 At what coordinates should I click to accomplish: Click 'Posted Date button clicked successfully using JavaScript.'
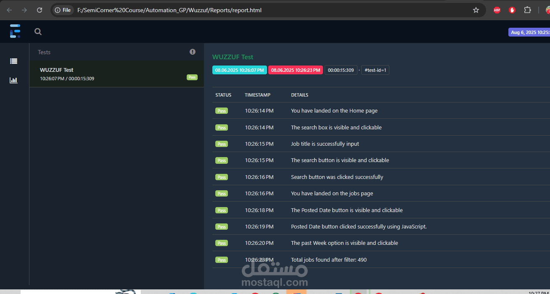(x=359, y=226)
